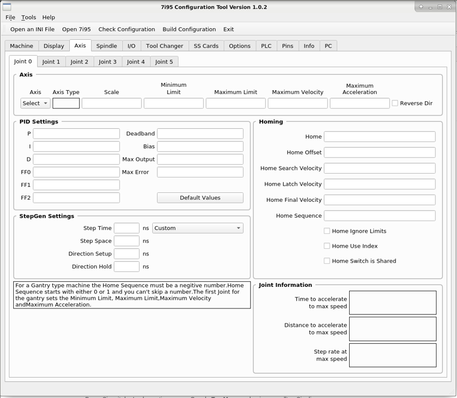Click the FF2 input field
This screenshot has width=457, height=398.
pos(76,198)
